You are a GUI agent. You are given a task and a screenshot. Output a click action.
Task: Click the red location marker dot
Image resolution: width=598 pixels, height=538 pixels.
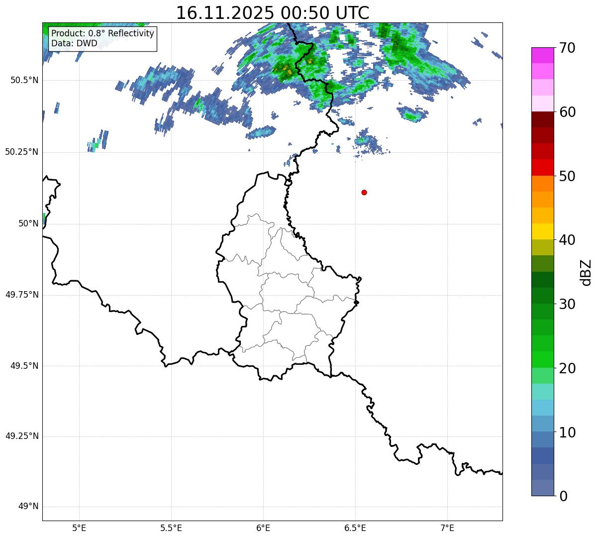click(x=364, y=192)
